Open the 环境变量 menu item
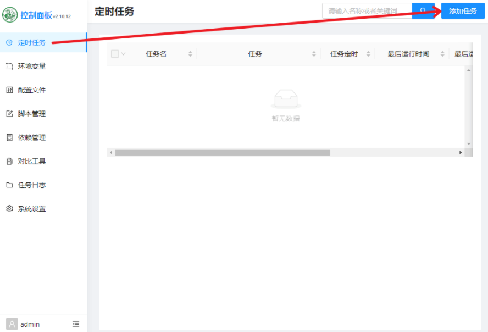This screenshot has width=488, height=332. coord(43,67)
